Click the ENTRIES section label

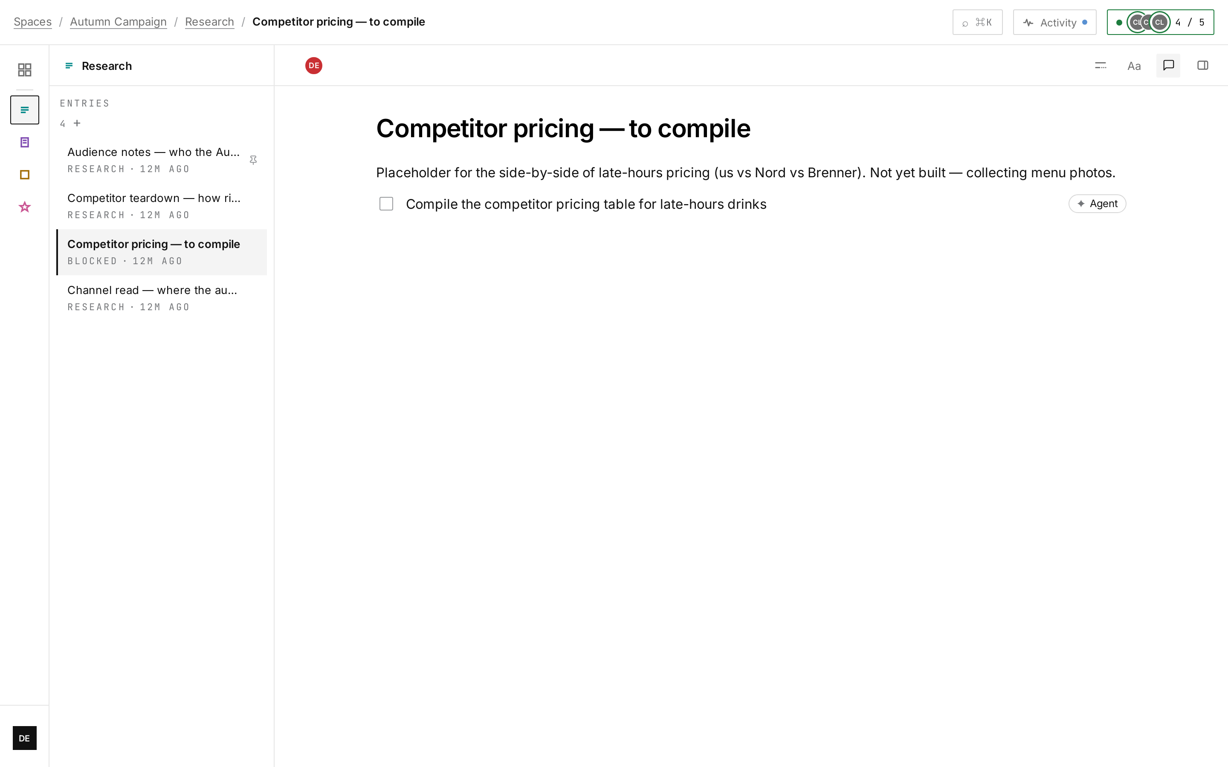tap(85, 104)
